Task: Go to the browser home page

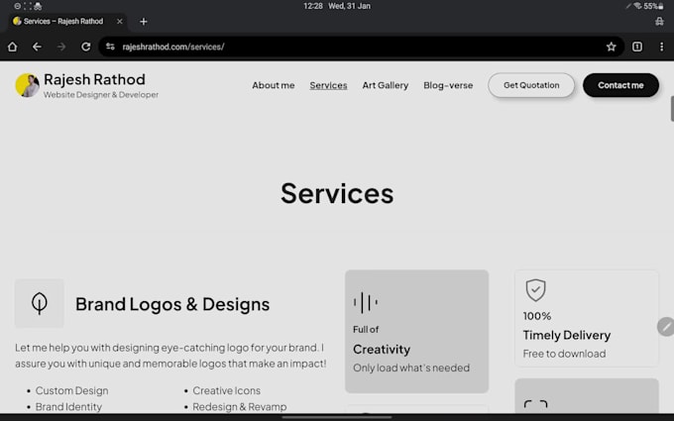Action: coord(13,47)
